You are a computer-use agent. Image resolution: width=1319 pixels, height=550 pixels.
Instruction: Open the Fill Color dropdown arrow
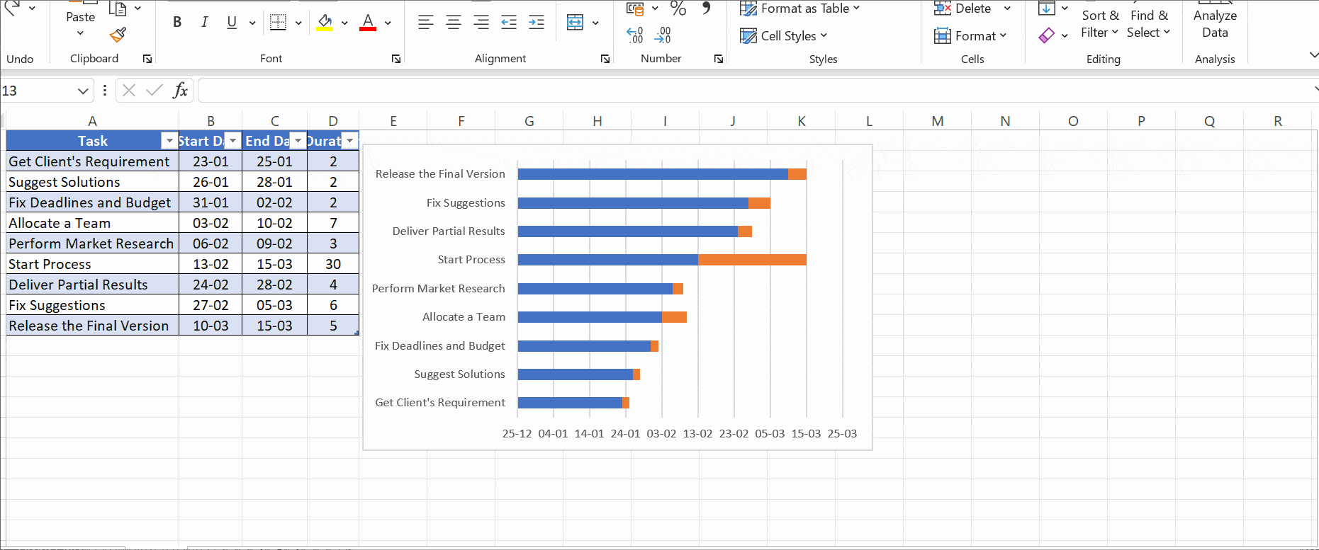coord(344,23)
